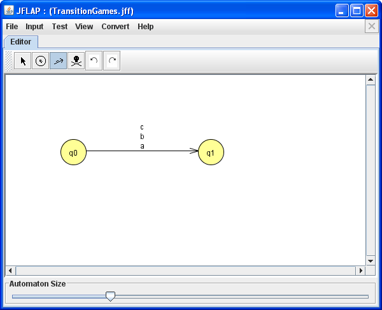Screen dimensions: 382x310
Task: Click the Java icon in title bar
Action: (9, 10)
